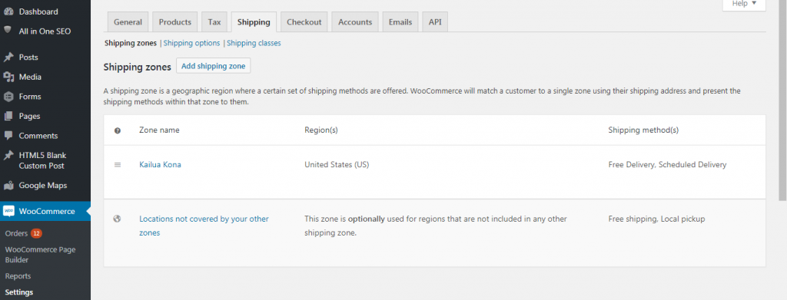Select the Shipping tab
787x300 pixels.
click(254, 22)
